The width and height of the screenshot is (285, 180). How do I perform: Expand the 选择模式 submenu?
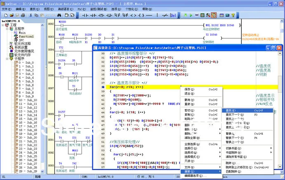(201, 157)
